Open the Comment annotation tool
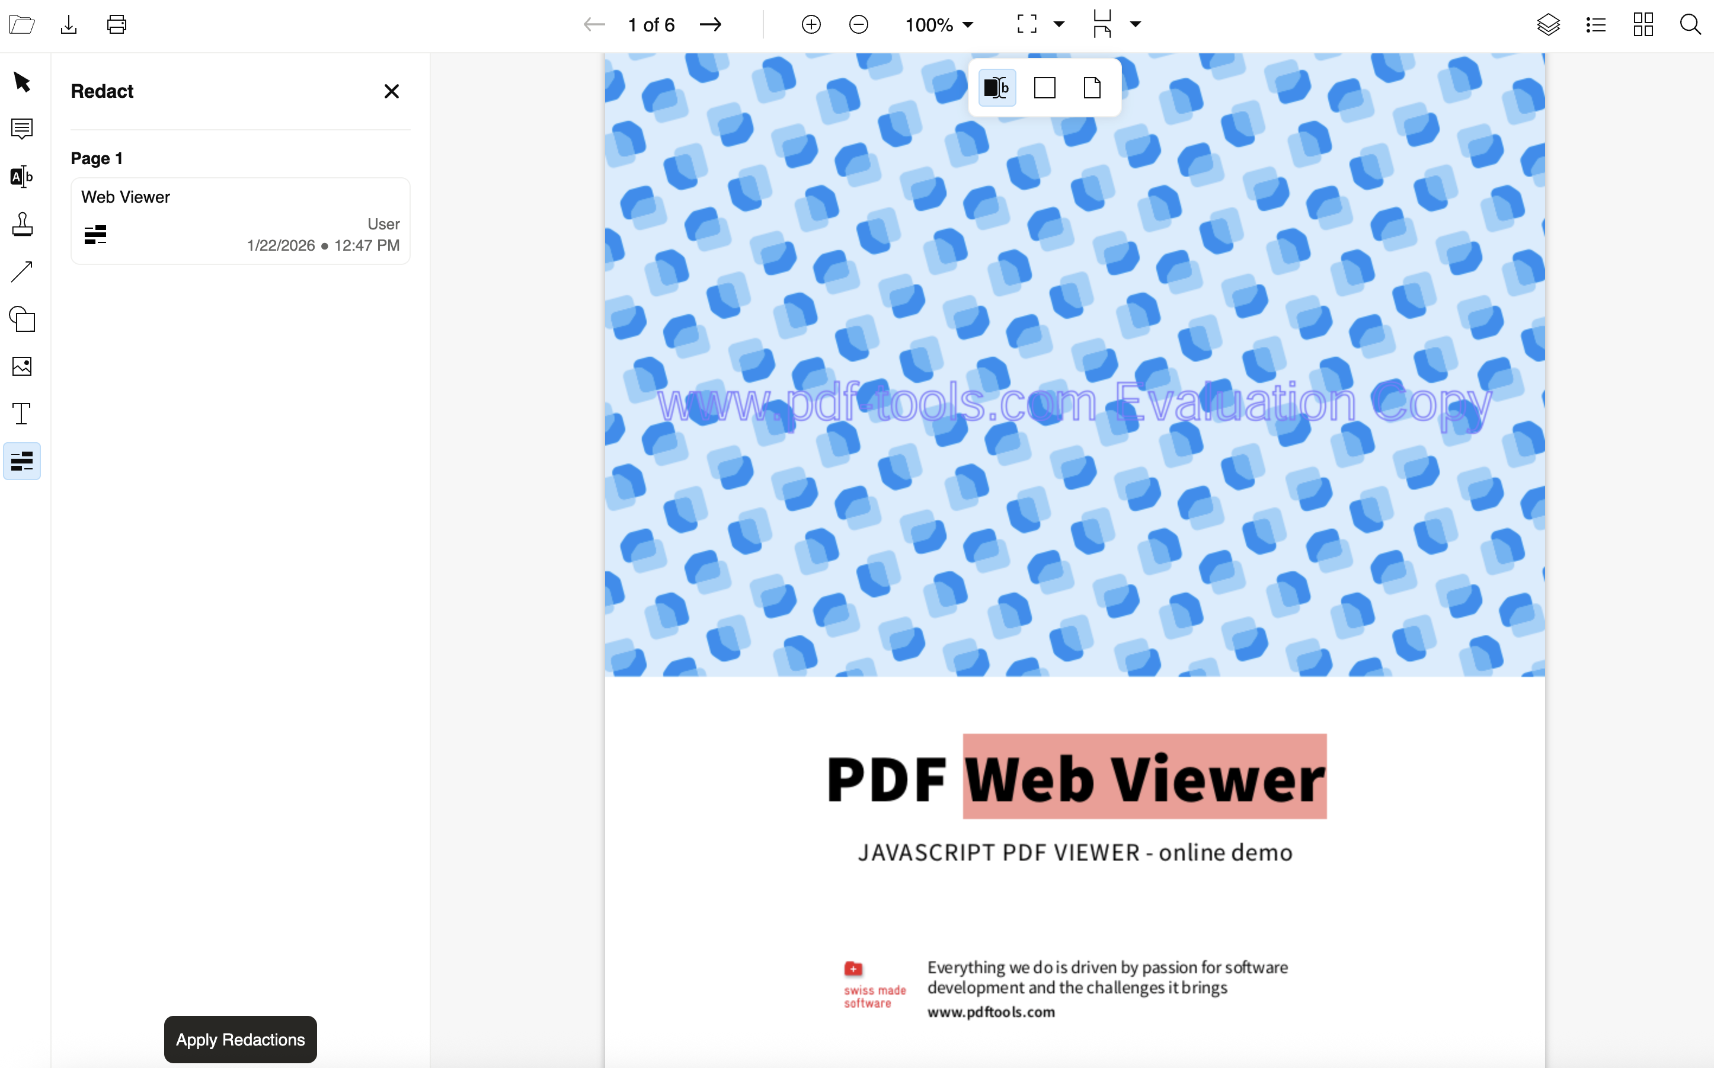Screen dimensions: 1714x1068 (x=22, y=129)
